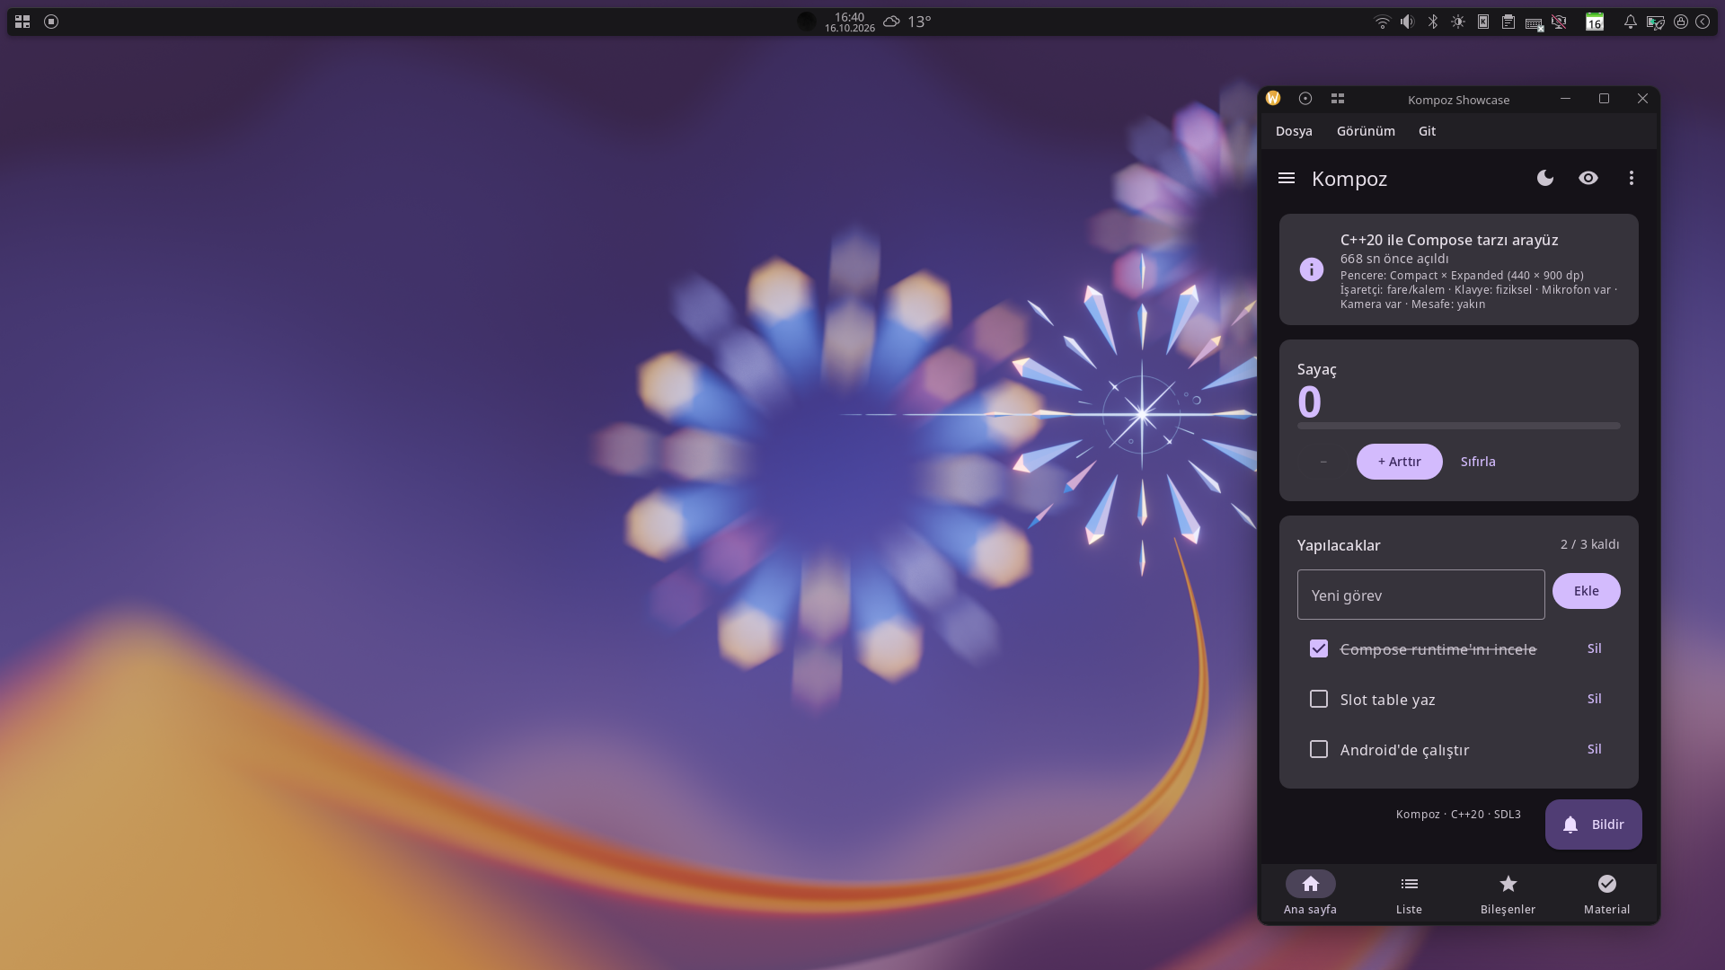Screen dimensions: 1725x970
Task: Click the lock session icon in panel
Action: [x=1681, y=22]
